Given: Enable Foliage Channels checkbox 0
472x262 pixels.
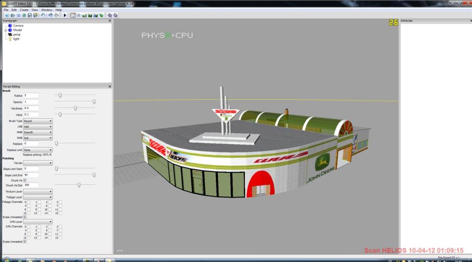Looking at the screenshot, I should tap(29, 202).
